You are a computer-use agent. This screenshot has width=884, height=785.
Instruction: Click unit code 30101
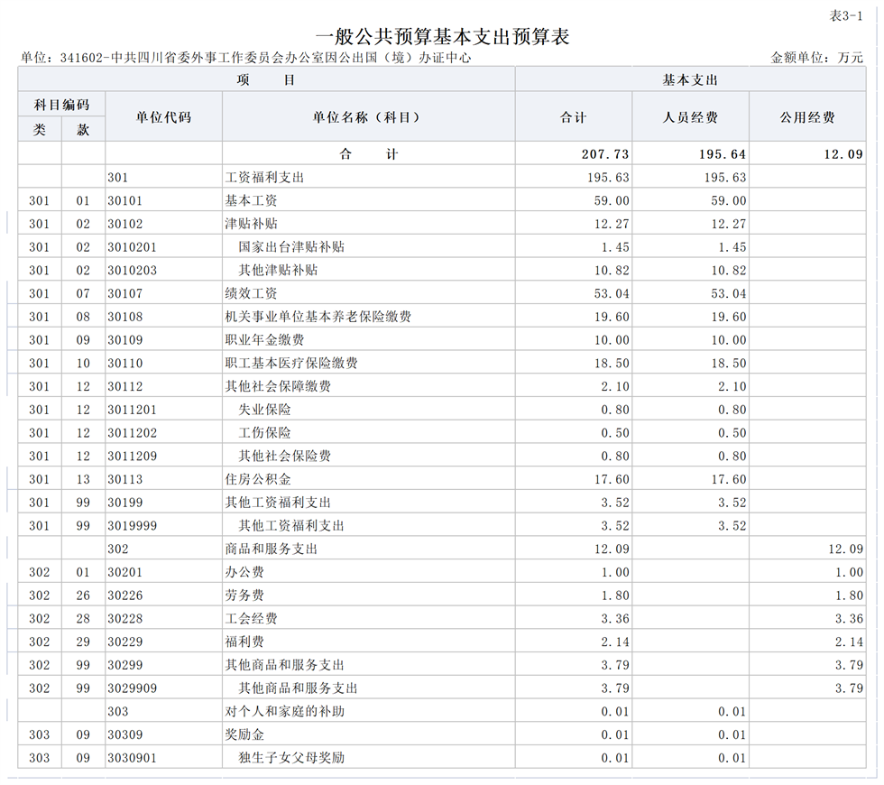tap(125, 200)
